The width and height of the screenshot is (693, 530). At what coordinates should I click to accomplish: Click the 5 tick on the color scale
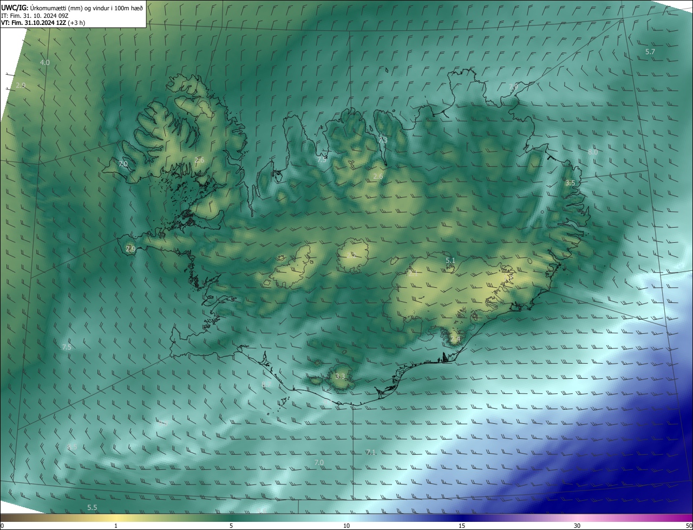pyautogui.click(x=231, y=526)
